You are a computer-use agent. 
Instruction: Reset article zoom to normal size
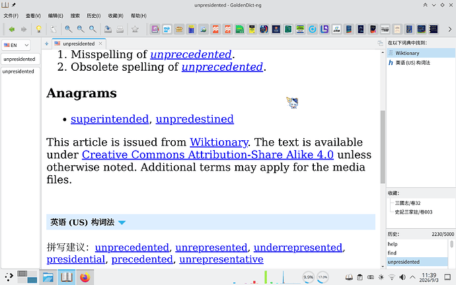click(93, 29)
